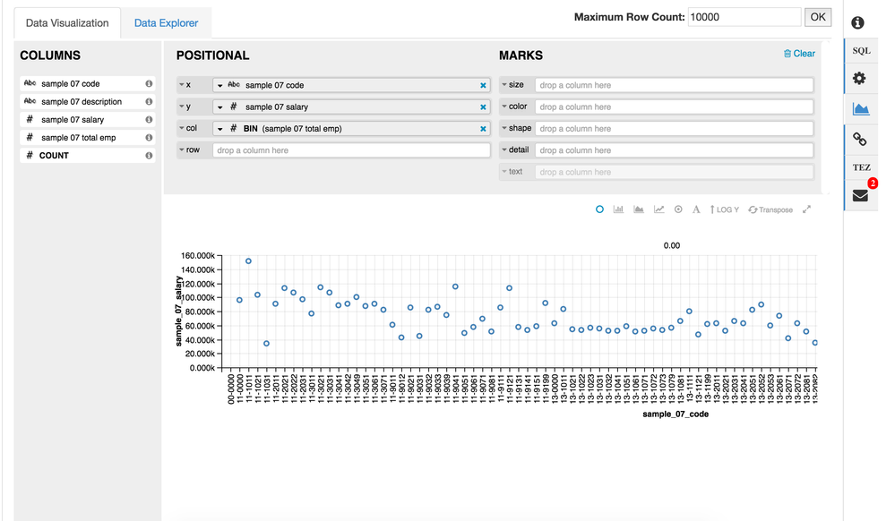Switch chart to area mark type
This screenshot has height=521, width=895.
tap(639, 209)
